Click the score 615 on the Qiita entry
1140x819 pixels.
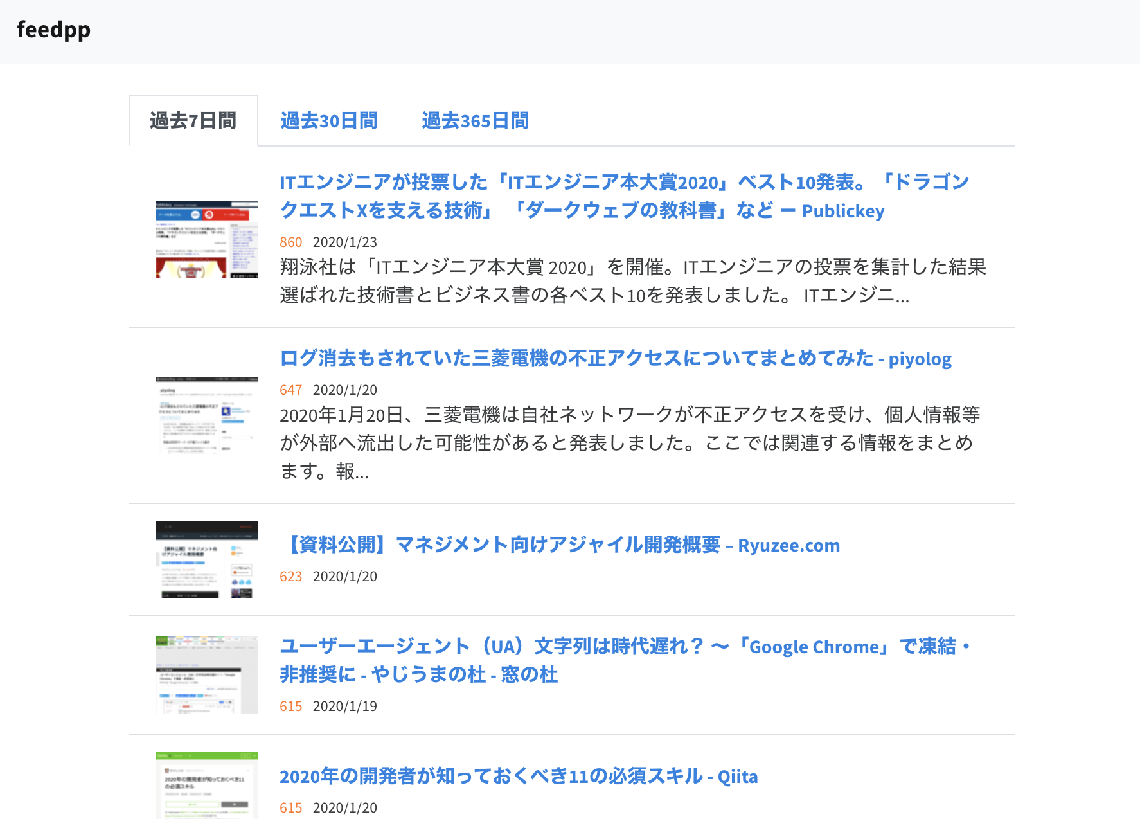291,808
